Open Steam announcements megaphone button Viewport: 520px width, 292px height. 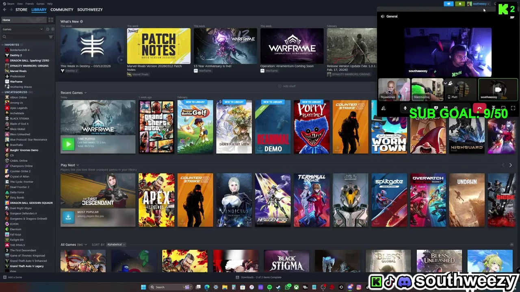[448, 4]
